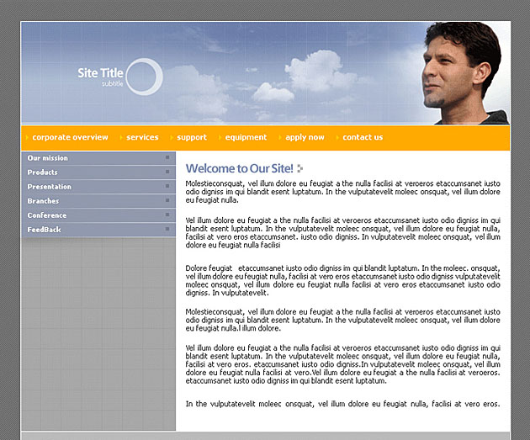
Task: Open the corporate overview menu item
Action: pyautogui.click(x=70, y=137)
